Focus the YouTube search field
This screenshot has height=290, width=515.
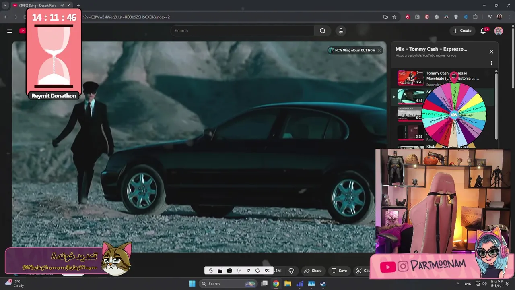click(243, 31)
